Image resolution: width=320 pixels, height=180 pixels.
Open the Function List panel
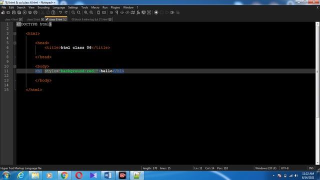click(x=138, y=12)
